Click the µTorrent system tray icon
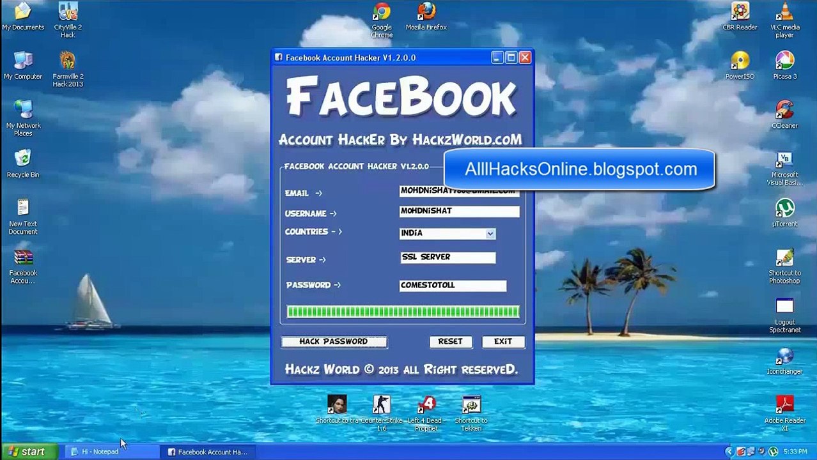The width and height of the screenshot is (817, 460). pos(773,452)
